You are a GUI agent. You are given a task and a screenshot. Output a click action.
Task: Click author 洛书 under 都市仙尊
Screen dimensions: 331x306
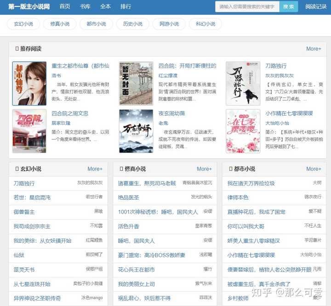56,75
